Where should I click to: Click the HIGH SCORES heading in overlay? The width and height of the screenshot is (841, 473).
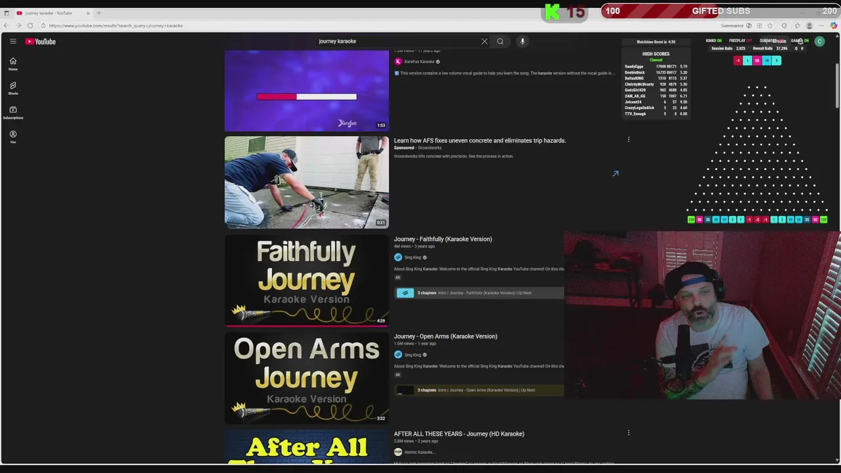point(656,54)
